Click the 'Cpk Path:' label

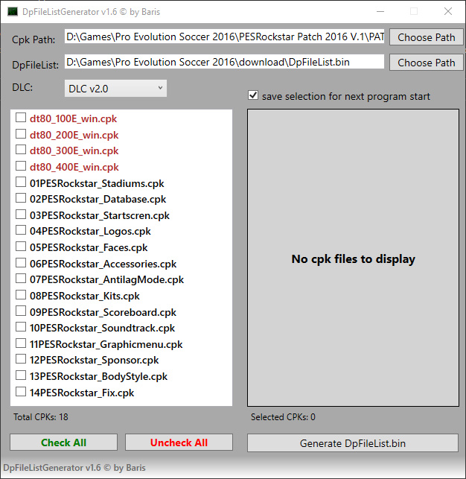(x=33, y=39)
